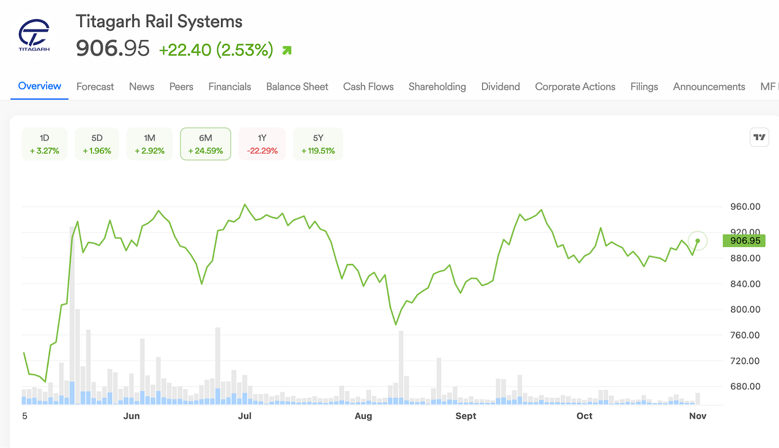
Task: Open the Announcements tab
Action: click(x=709, y=87)
